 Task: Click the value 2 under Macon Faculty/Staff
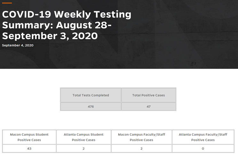[141, 149]
